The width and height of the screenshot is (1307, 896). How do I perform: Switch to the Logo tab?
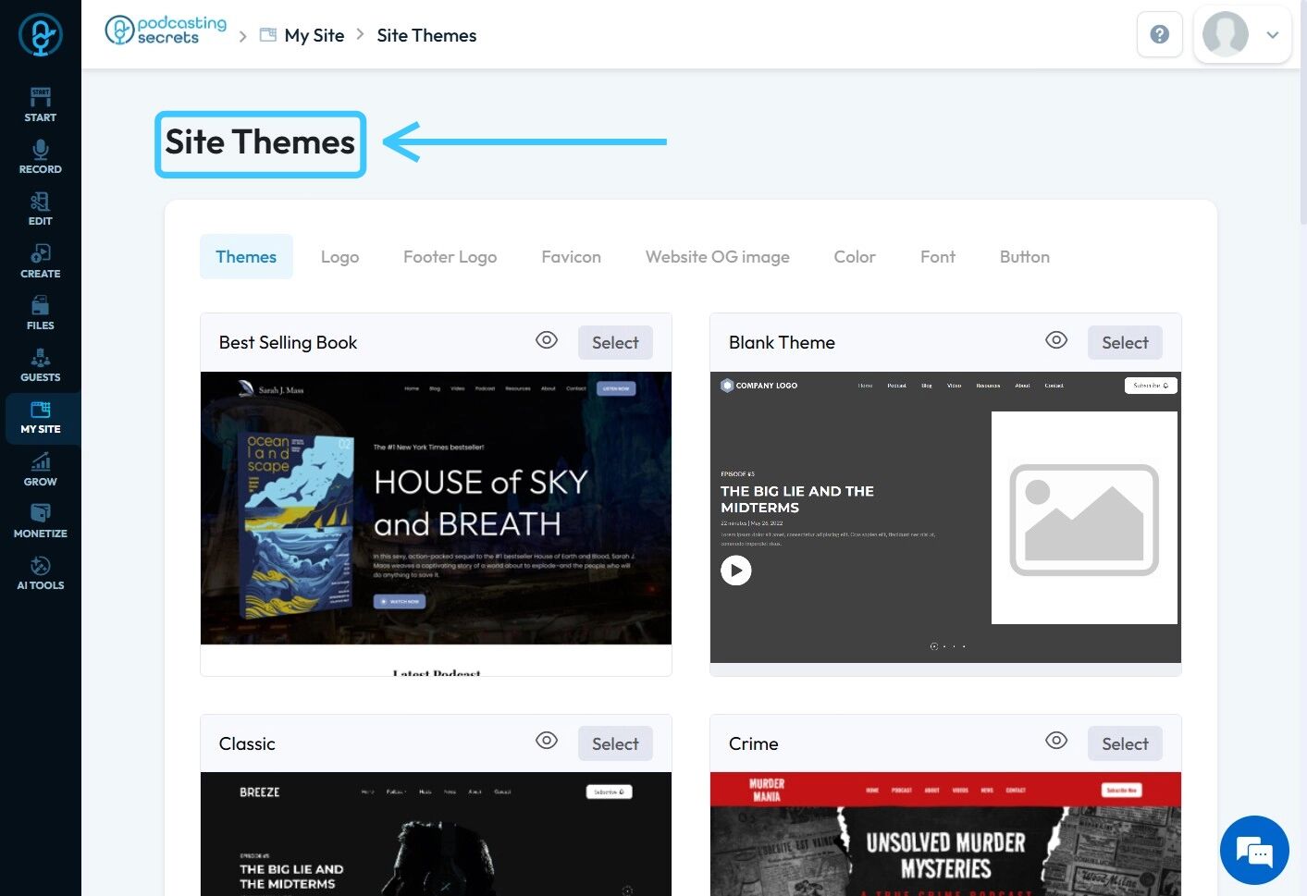tap(339, 257)
